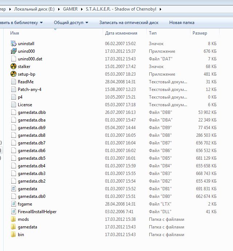Click 'S.T.A.L.K.E.R. - Shadow of Chernobyl' breadcrumb
Image resolution: width=233 pixels, height=251 pixels.
(x=121, y=9)
